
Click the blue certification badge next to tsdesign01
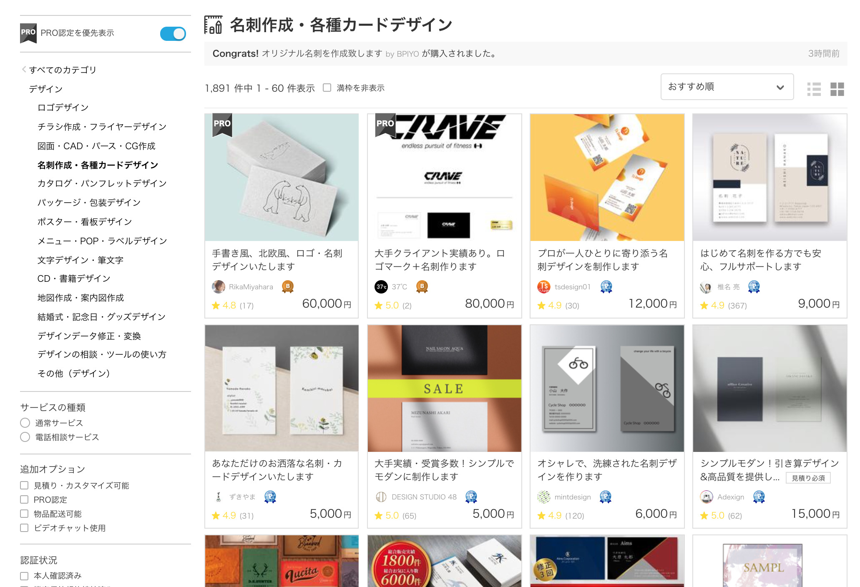click(607, 287)
